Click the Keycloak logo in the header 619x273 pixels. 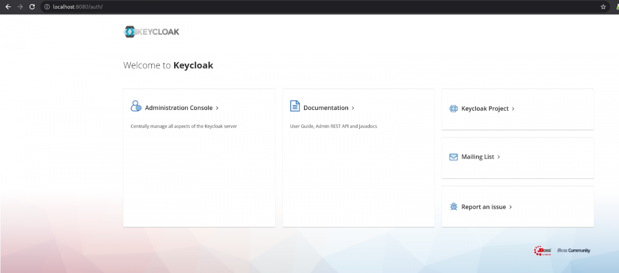pyautogui.click(x=151, y=31)
